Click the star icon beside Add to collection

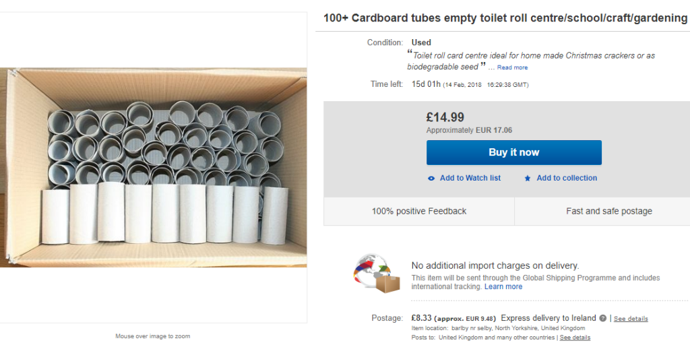coord(528,178)
